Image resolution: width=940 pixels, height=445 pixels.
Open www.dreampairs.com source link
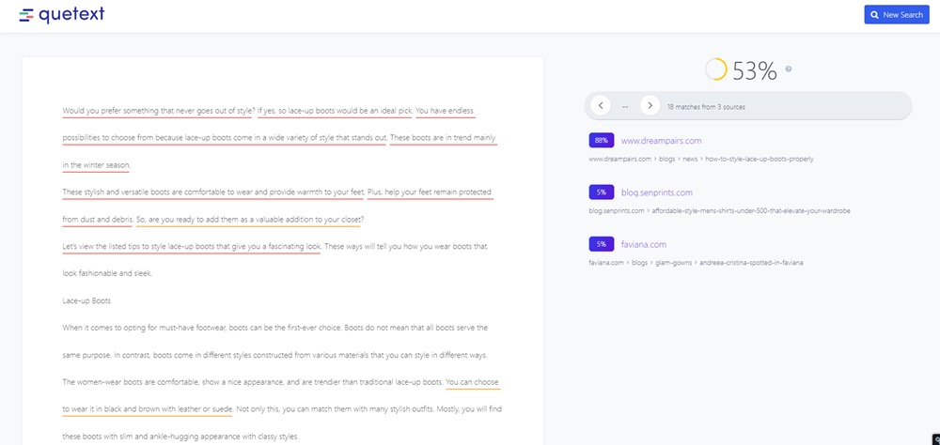click(x=661, y=141)
